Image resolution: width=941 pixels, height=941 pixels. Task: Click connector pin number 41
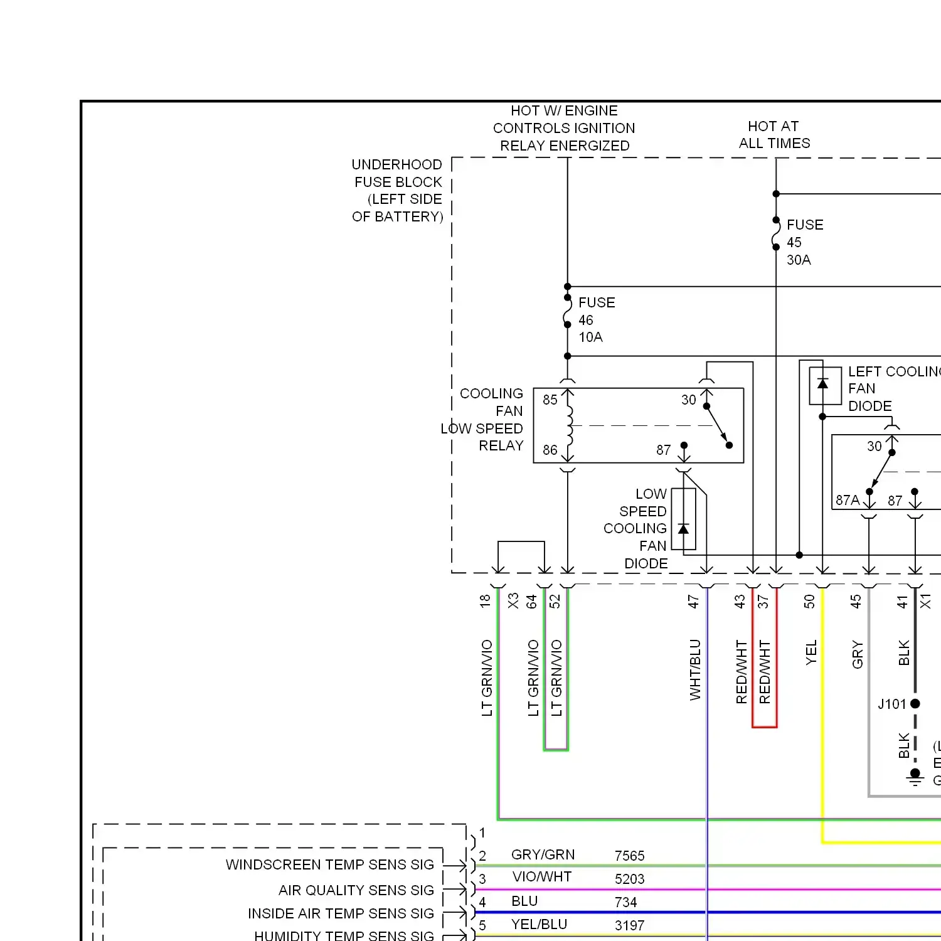pos(902,601)
